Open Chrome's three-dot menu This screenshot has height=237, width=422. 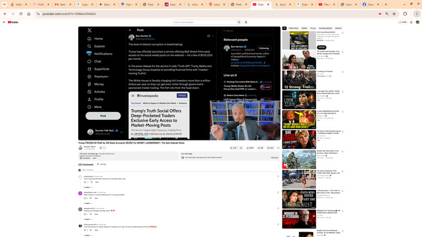point(416,13)
